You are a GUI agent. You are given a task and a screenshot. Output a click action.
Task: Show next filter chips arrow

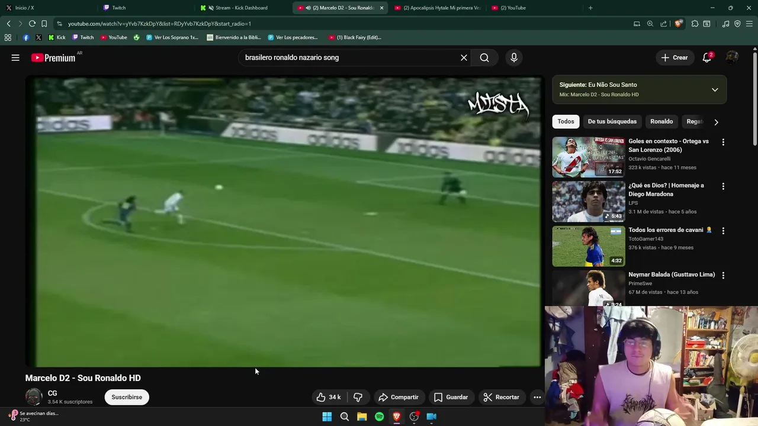(x=716, y=122)
